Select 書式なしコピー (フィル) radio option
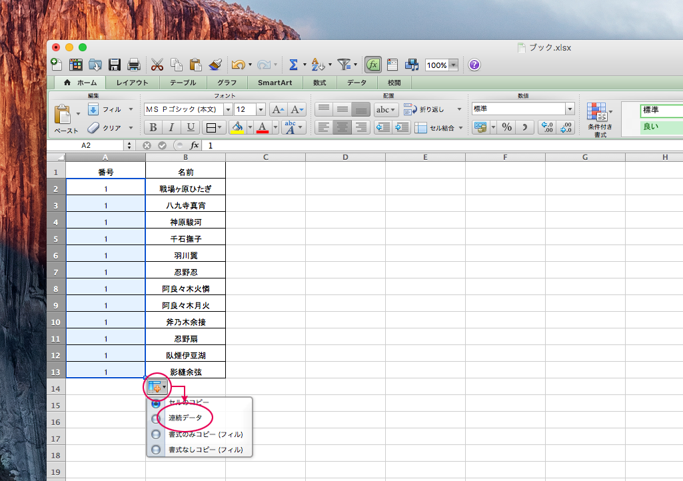 click(x=155, y=450)
